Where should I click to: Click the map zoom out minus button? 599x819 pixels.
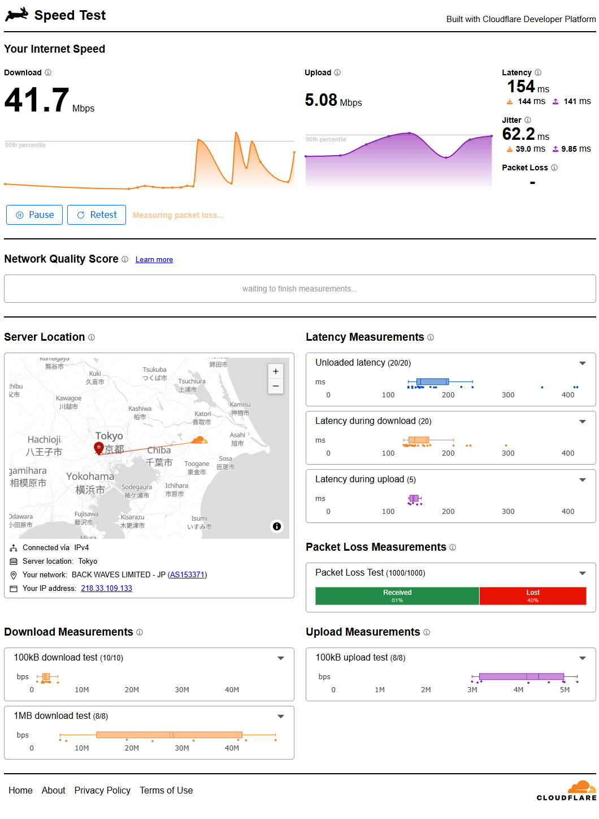point(276,386)
